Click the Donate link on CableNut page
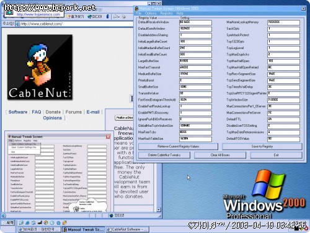 click(x=53, y=112)
